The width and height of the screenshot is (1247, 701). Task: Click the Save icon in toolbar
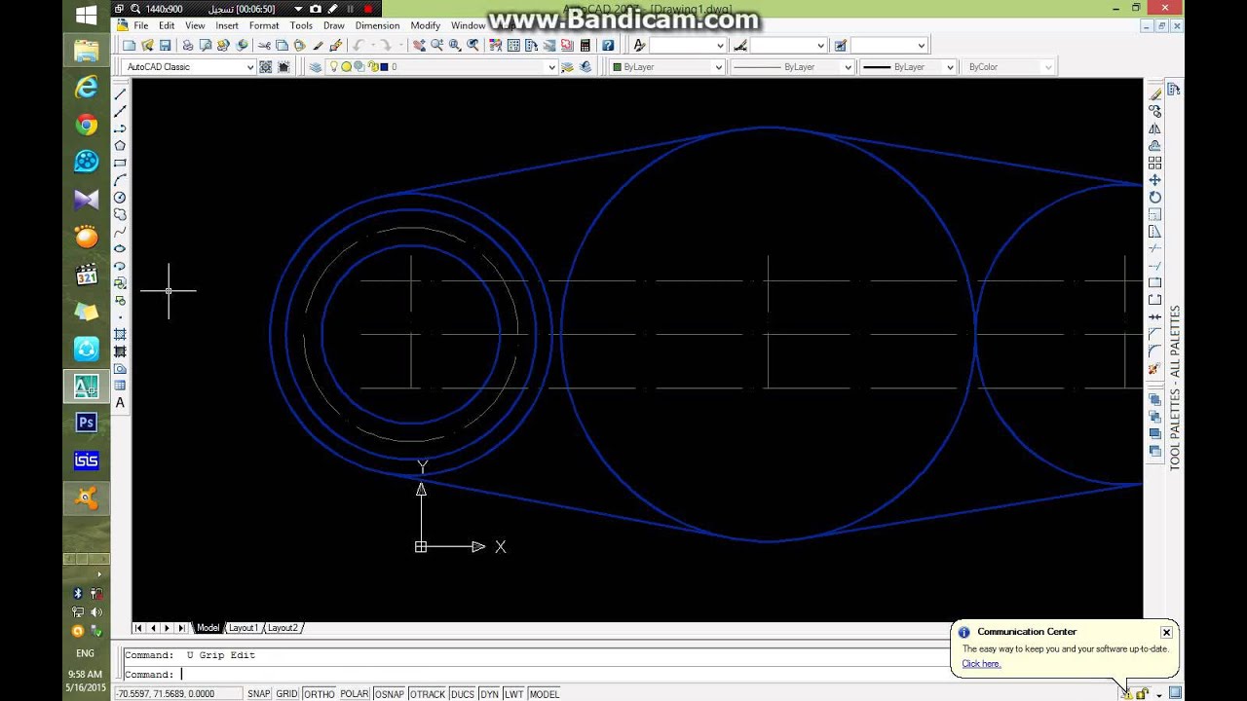click(x=165, y=45)
